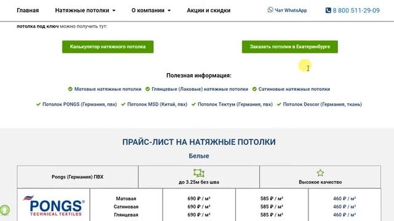Open 'Потолок Descor (Германия, ткань)' link

[323, 104]
